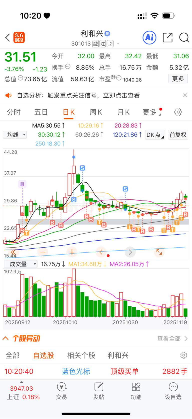Image resolution: width=192 pixels, height=419 pixels.
Task: Open the 均线 indicator dropdown
Action: click(x=15, y=135)
